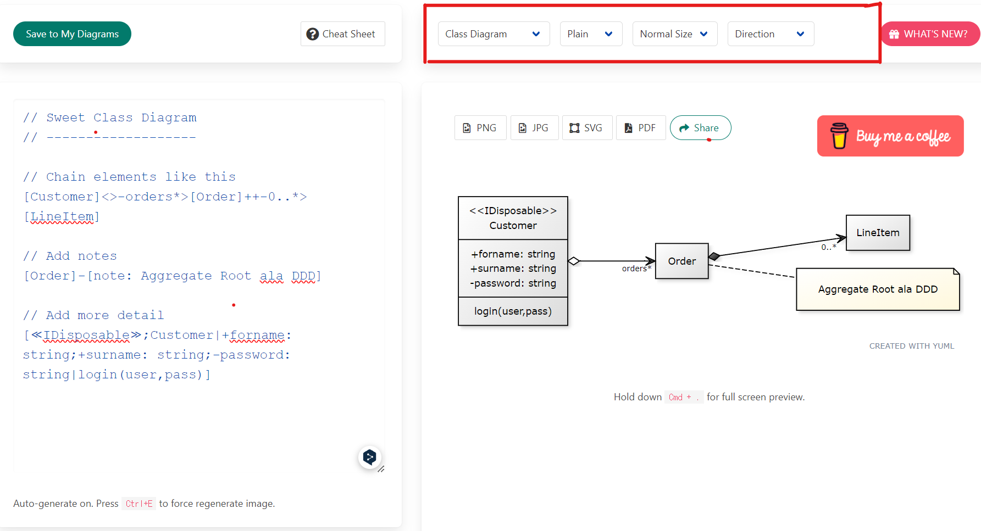Image resolution: width=981 pixels, height=531 pixels.
Task: Click the '0..*' multiplicity label
Action: pos(829,247)
